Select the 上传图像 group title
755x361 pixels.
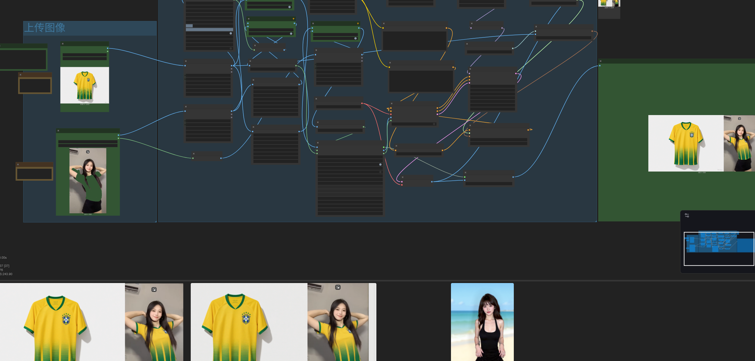(x=45, y=28)
